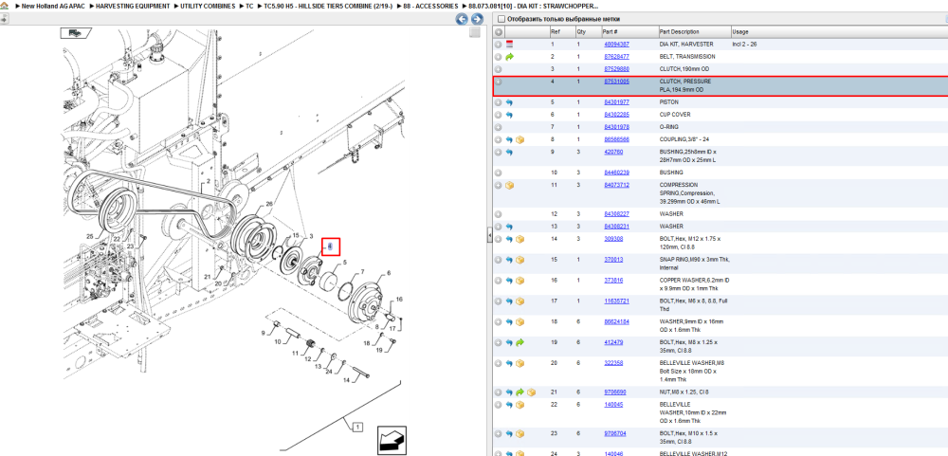Click round add icon for O-RING row
948x456 pixels.
click(x=499, y=127)
